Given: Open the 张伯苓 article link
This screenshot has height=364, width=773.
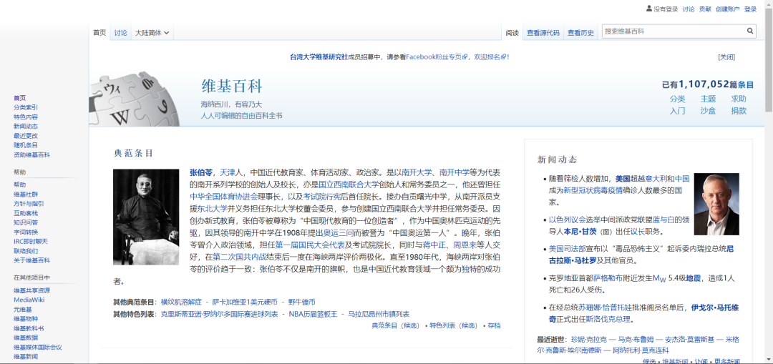Looking at the screenshot, I should click(x=201, y=172).
